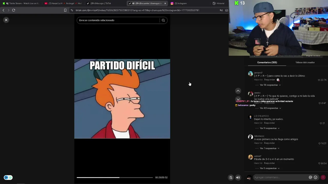Like LEONARDO's comment with 21 hearts
This screenshot has width=328, height=184.
pos(321,123)
